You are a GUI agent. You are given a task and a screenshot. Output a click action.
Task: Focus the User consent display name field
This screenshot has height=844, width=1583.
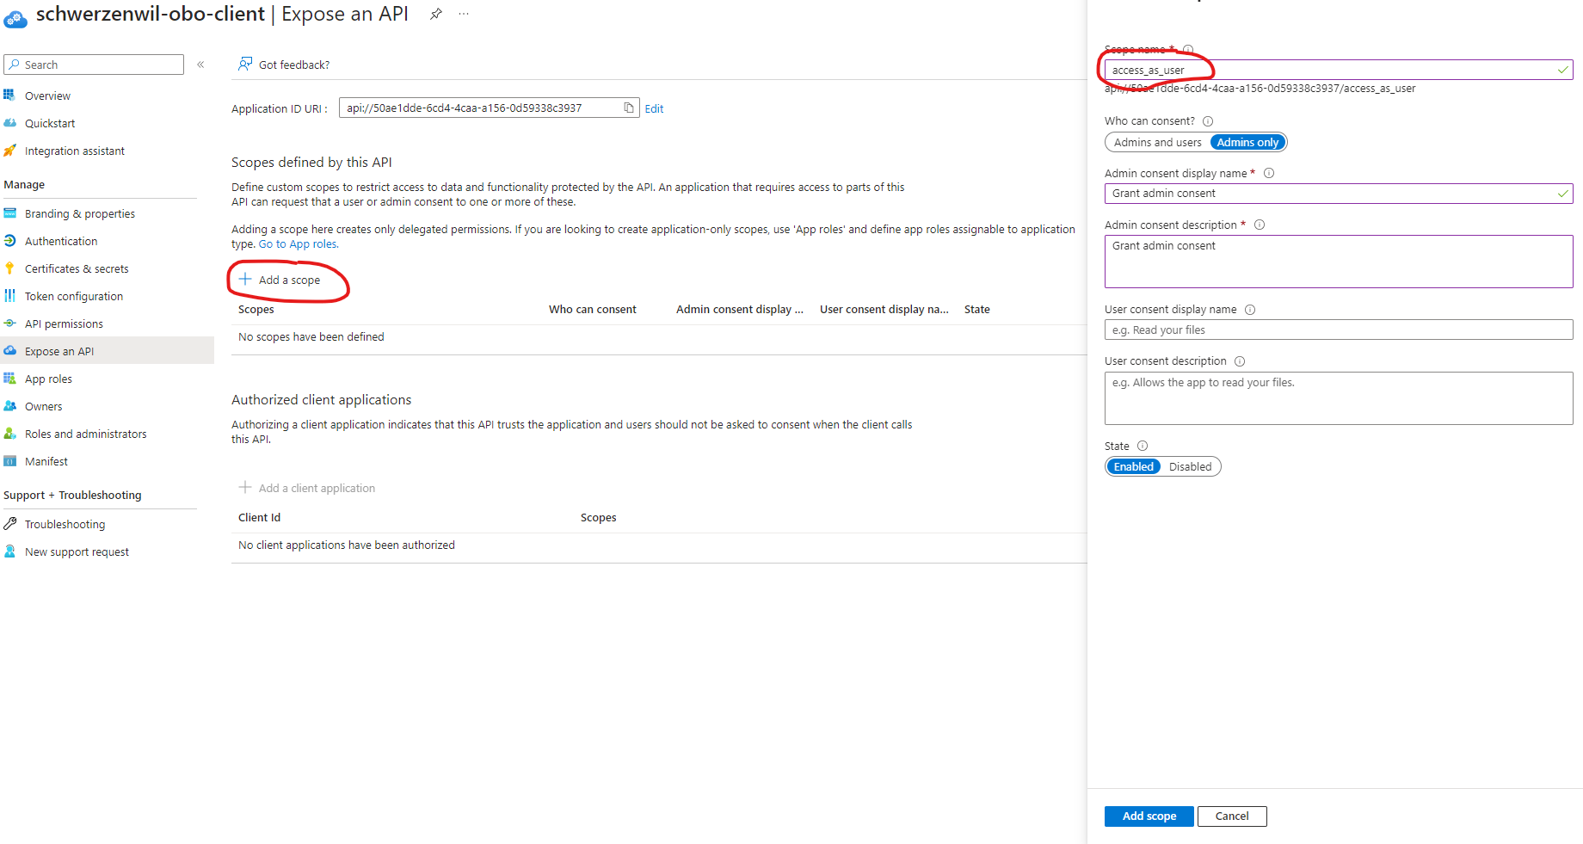pos(1338,330)
